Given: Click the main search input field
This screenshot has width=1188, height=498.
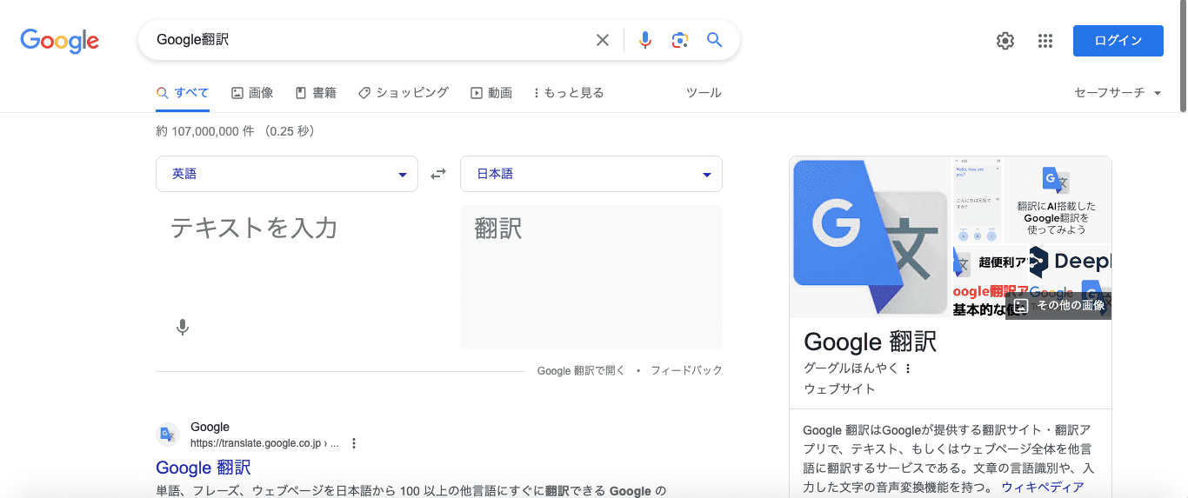Looking at the screenshot, I should coord(370,40).
